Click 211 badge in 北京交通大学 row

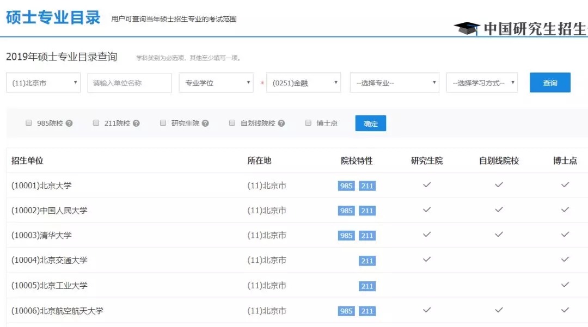367,261
